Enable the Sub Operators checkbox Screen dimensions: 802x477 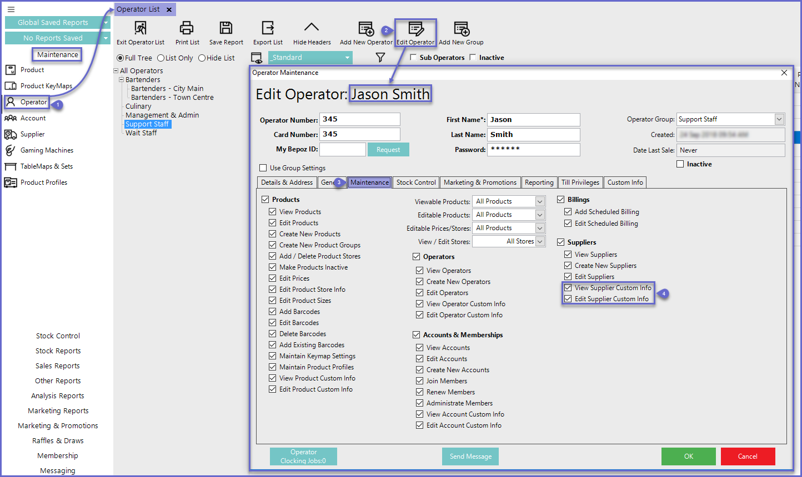coord(413,58)
